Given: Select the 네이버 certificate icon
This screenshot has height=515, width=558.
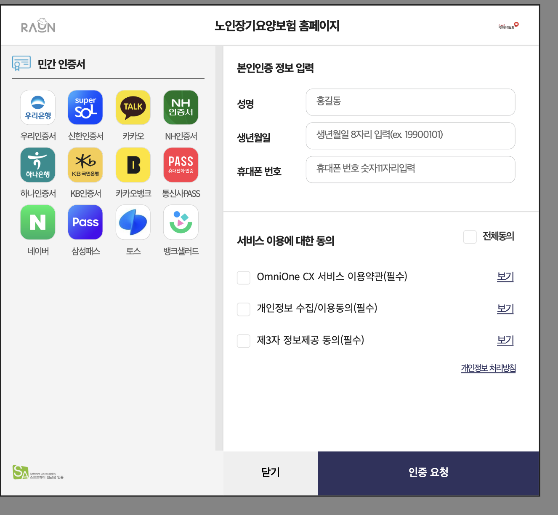Looking at the screenshot, I should [38, 222].
